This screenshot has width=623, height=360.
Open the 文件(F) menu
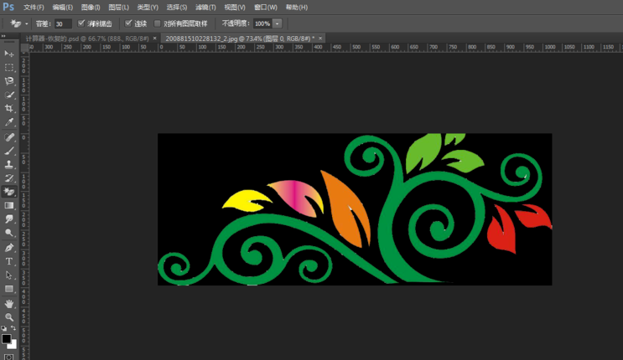34,8
